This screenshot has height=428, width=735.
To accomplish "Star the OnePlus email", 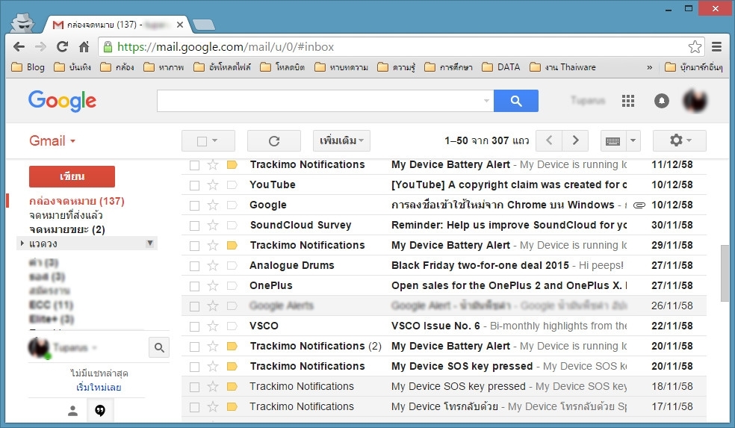I will pos(213,285).
